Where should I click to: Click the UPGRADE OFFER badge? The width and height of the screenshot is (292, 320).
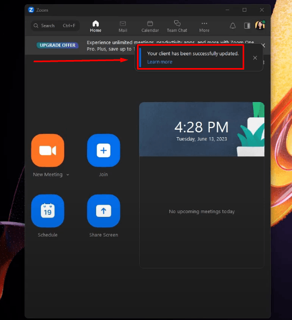click(57, 45)
